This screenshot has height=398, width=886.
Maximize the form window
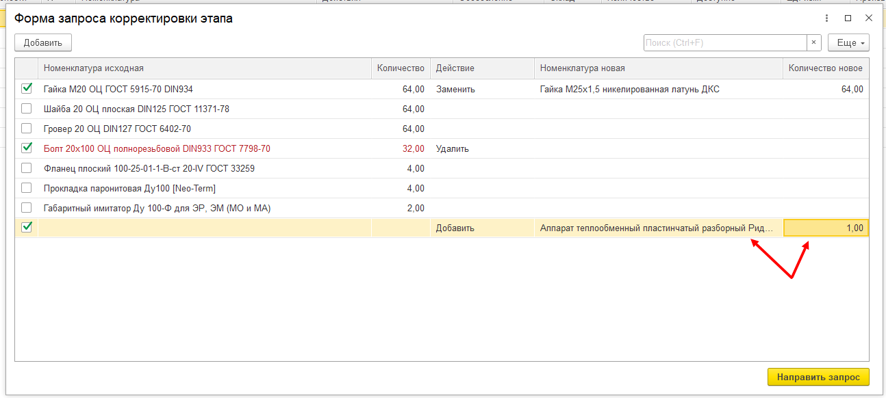(x=848, y=18)
